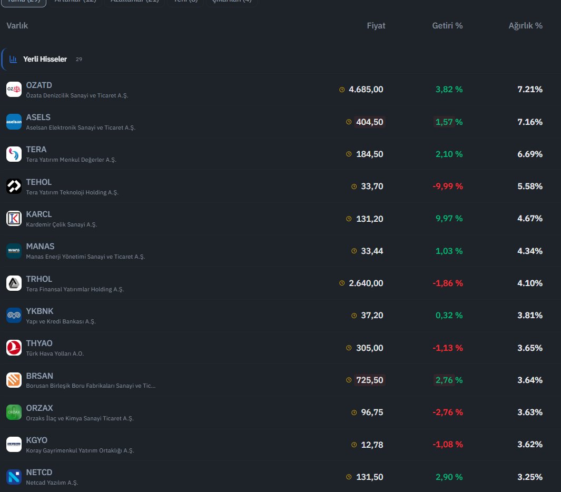Click the 3.25% weight for NETCD
561x492 pixels.
click(530, 477)
